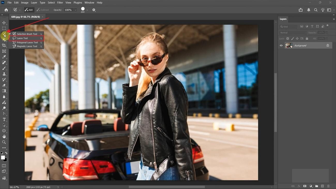Open the layer Opacity slider dropdown

[x=327, y=33]
